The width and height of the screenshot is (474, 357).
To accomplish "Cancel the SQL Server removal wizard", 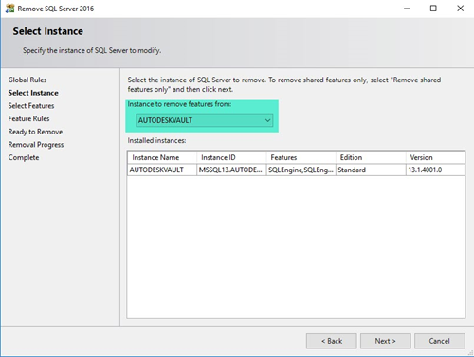I will tap(440, 341).
